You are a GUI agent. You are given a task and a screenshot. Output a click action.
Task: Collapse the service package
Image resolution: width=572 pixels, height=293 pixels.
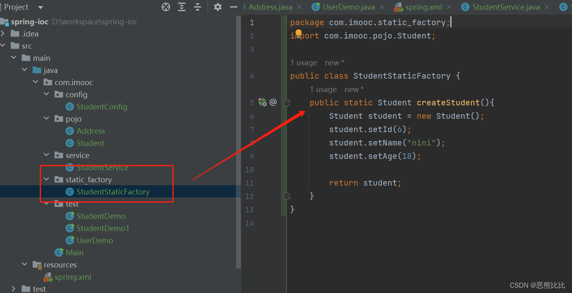tap(47, 155)
